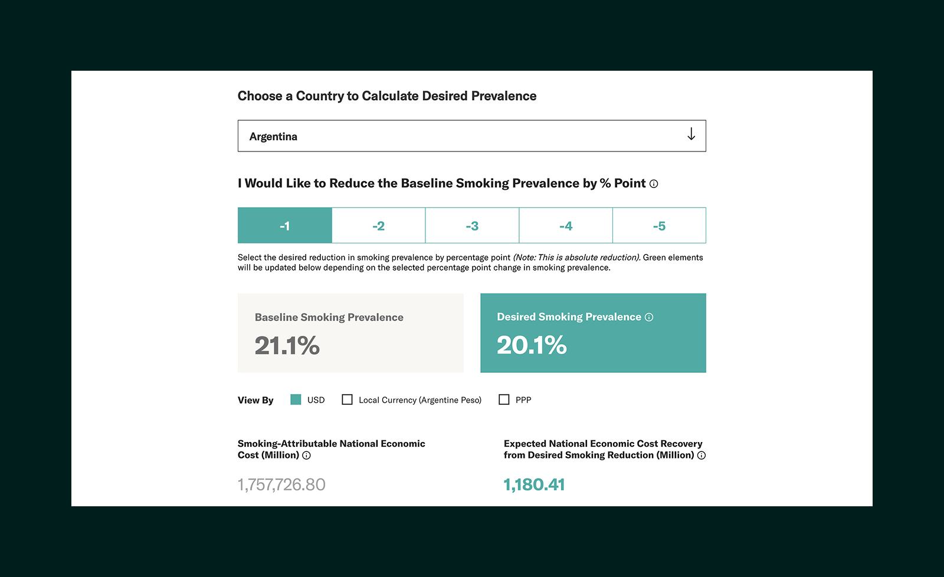Check the Local Currency (Argentine Peso) option
This screenshot has width=944, height=577.
347,400
